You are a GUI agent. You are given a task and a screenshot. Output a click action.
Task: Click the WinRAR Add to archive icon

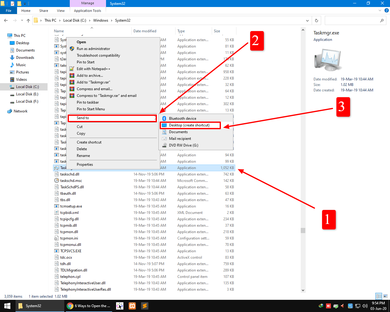click(72, 76)
